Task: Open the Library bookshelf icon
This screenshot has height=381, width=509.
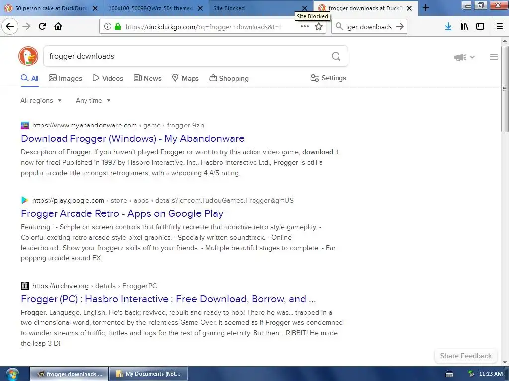Action: [464, 26]
